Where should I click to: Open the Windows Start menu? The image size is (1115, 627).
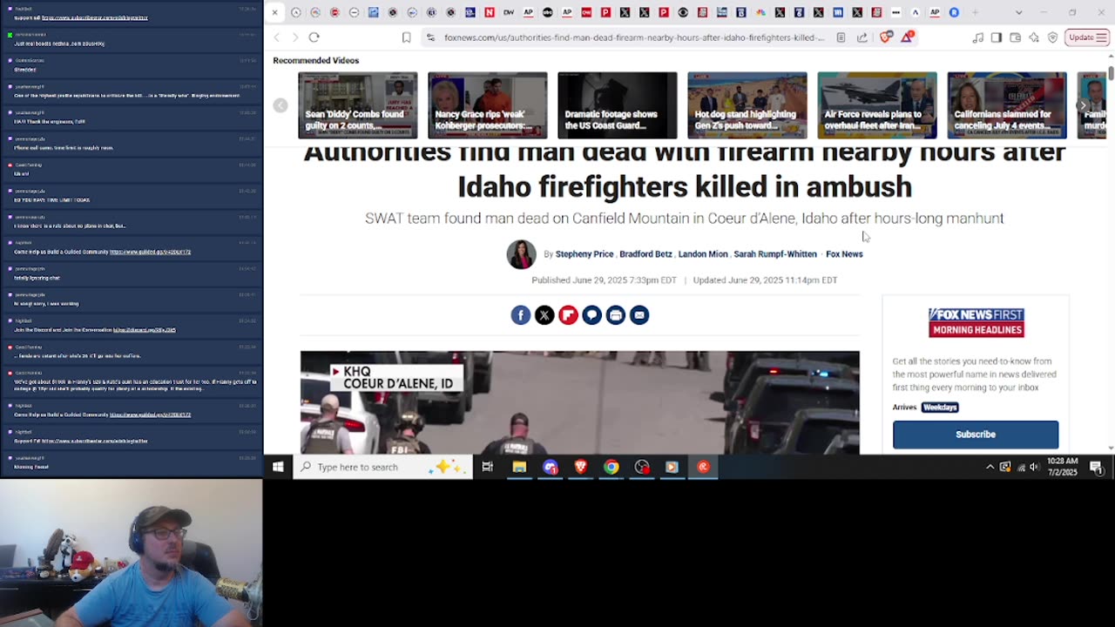pyautogui.click(x=278, y=467)
